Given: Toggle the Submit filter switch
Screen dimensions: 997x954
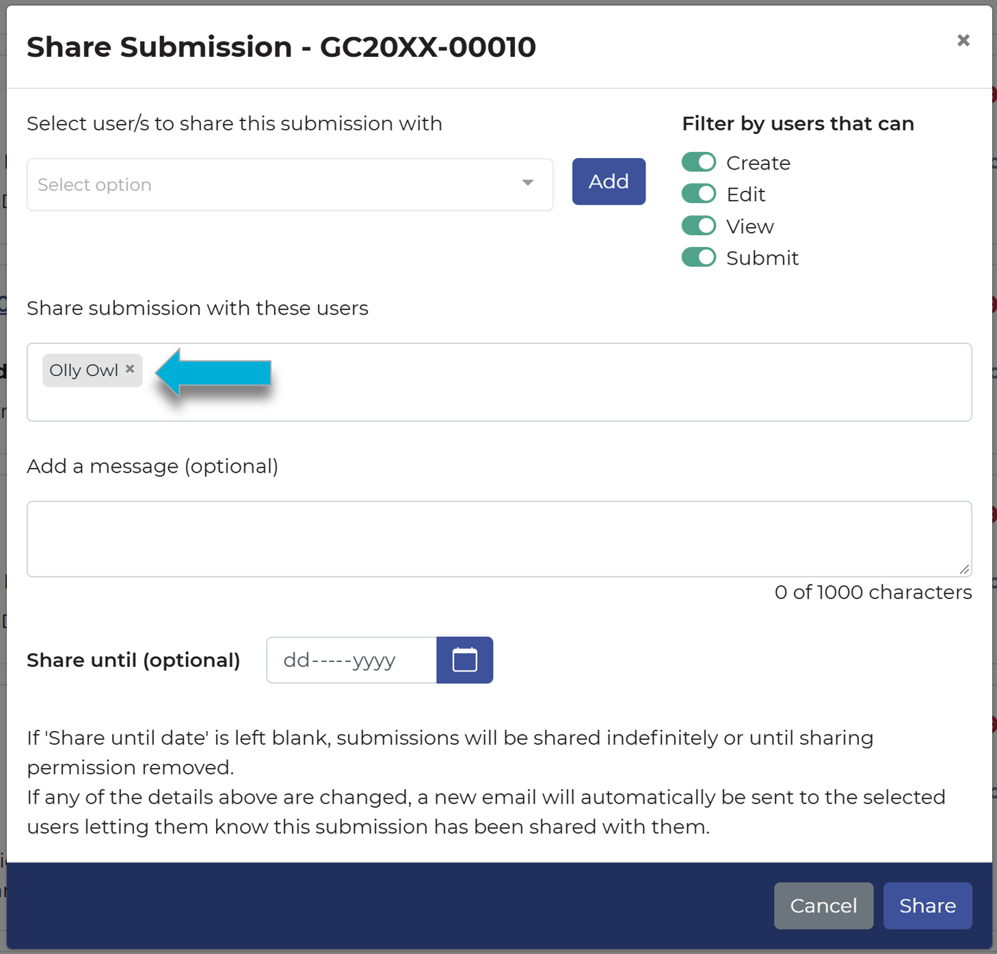Looking at the screenshot, I should pos(699,257).
